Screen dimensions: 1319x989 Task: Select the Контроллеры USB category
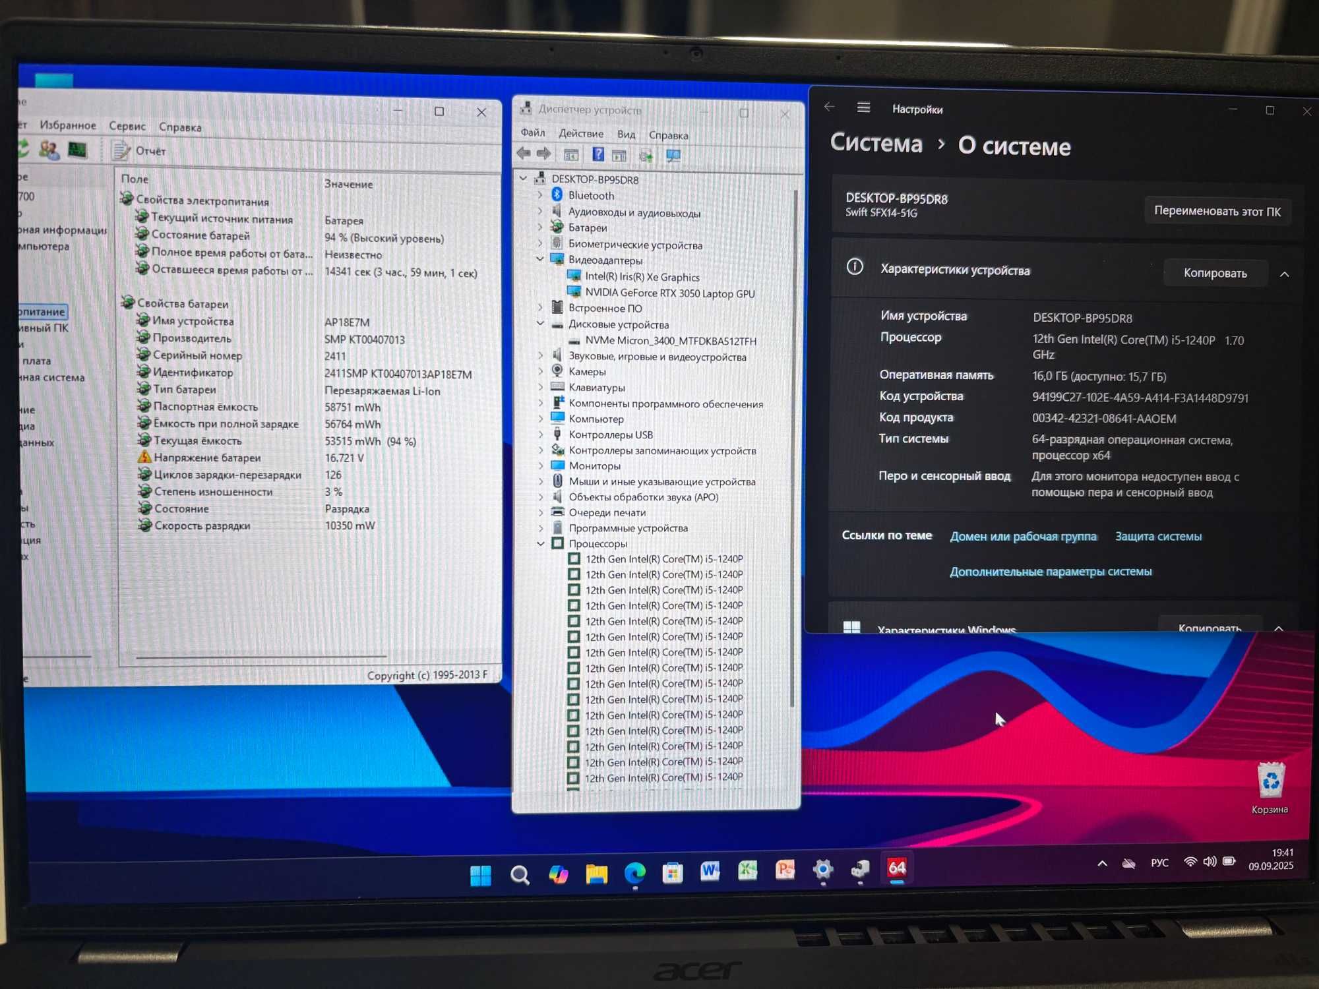click(x=611, y=435)
